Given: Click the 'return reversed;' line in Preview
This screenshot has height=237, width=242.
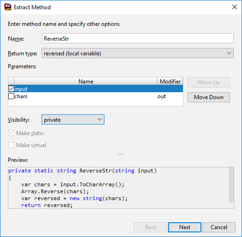Looking at the screenshot, I should click(47, 205).
